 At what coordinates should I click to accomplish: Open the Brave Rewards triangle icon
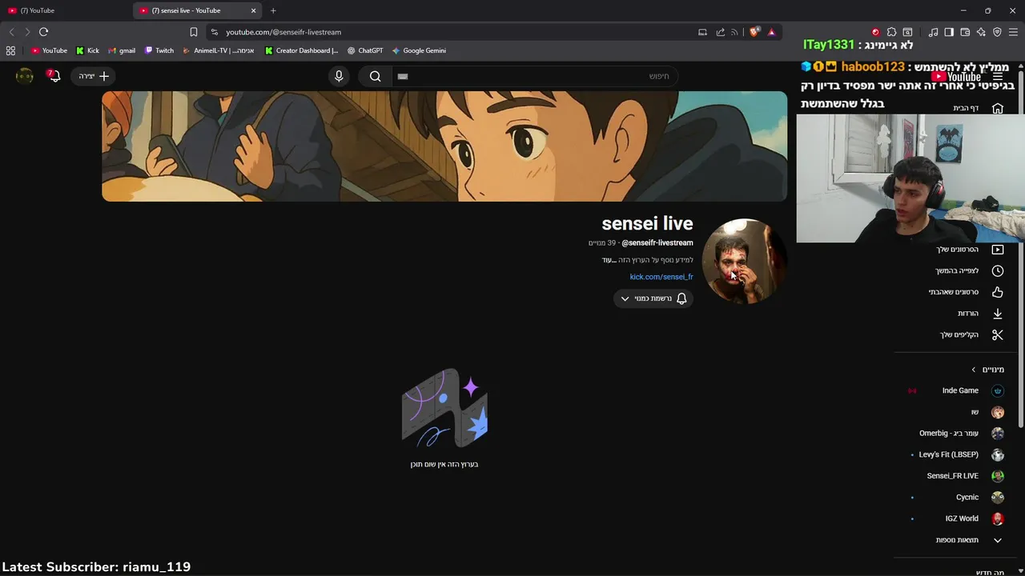point(771,32)
